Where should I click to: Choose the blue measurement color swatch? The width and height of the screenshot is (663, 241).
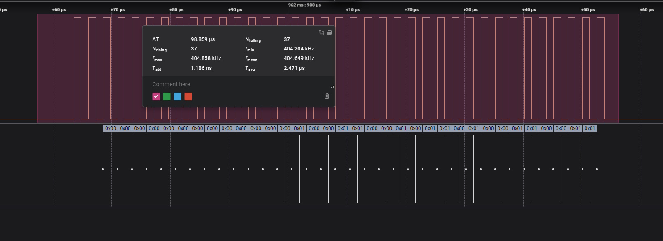pos(177,96)
